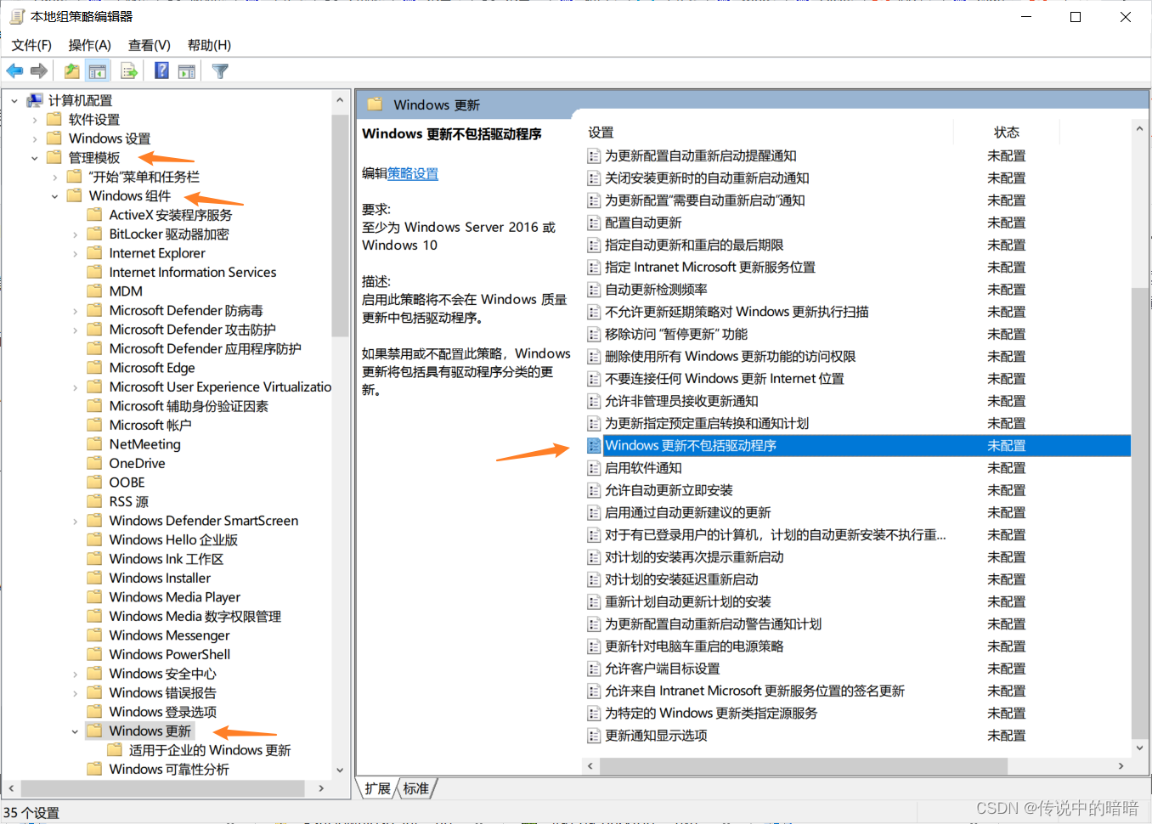
Task: Click the app icon in the title bar
Action: pyautogui.click(x=16, y=16)
